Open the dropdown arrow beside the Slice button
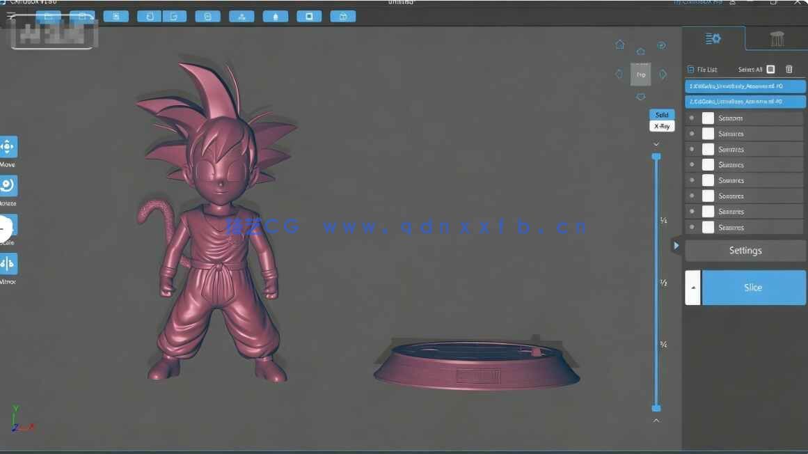Viewport: 808px width, 454px height. pyautogui.click(x=692, y=287)
